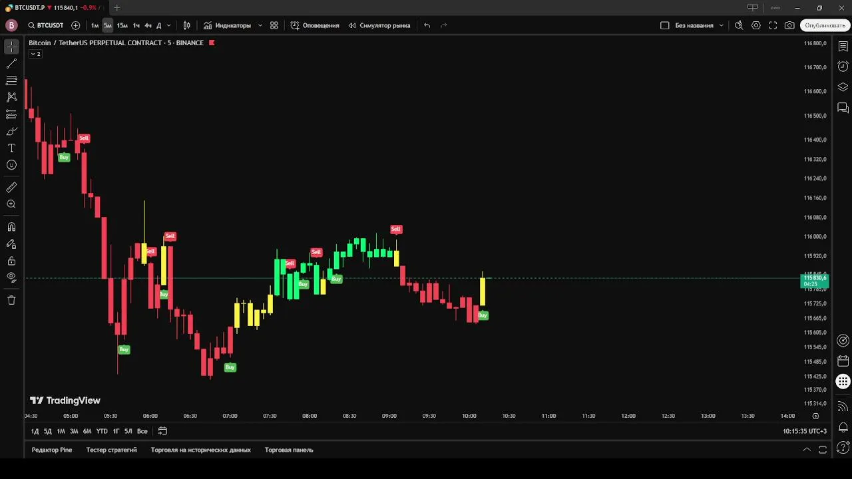Click the Оповещения alert button
Viewport: 852px width, 479px height.
tap(315, 25)
